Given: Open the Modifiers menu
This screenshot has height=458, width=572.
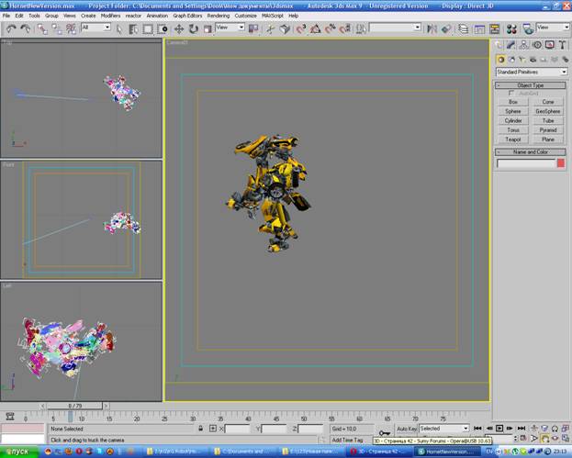Looking at the screenshot, I should tap(110, 16).
